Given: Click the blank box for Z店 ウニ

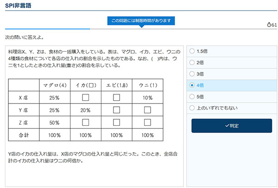Looking at the screenshot, I should [x=147, y=122].
